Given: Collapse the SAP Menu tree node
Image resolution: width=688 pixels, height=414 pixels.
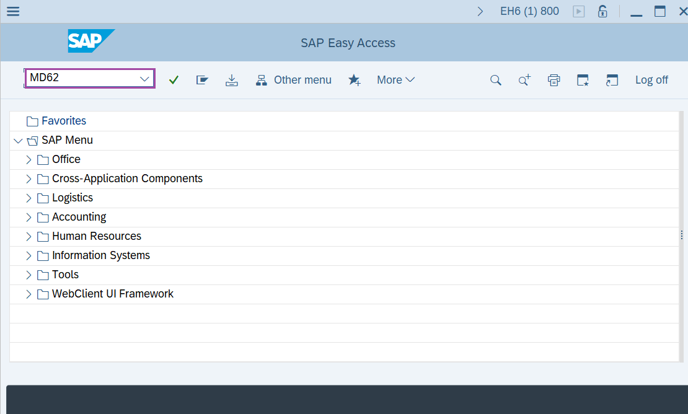Looking at the screenshot, I should click(17, 141).
